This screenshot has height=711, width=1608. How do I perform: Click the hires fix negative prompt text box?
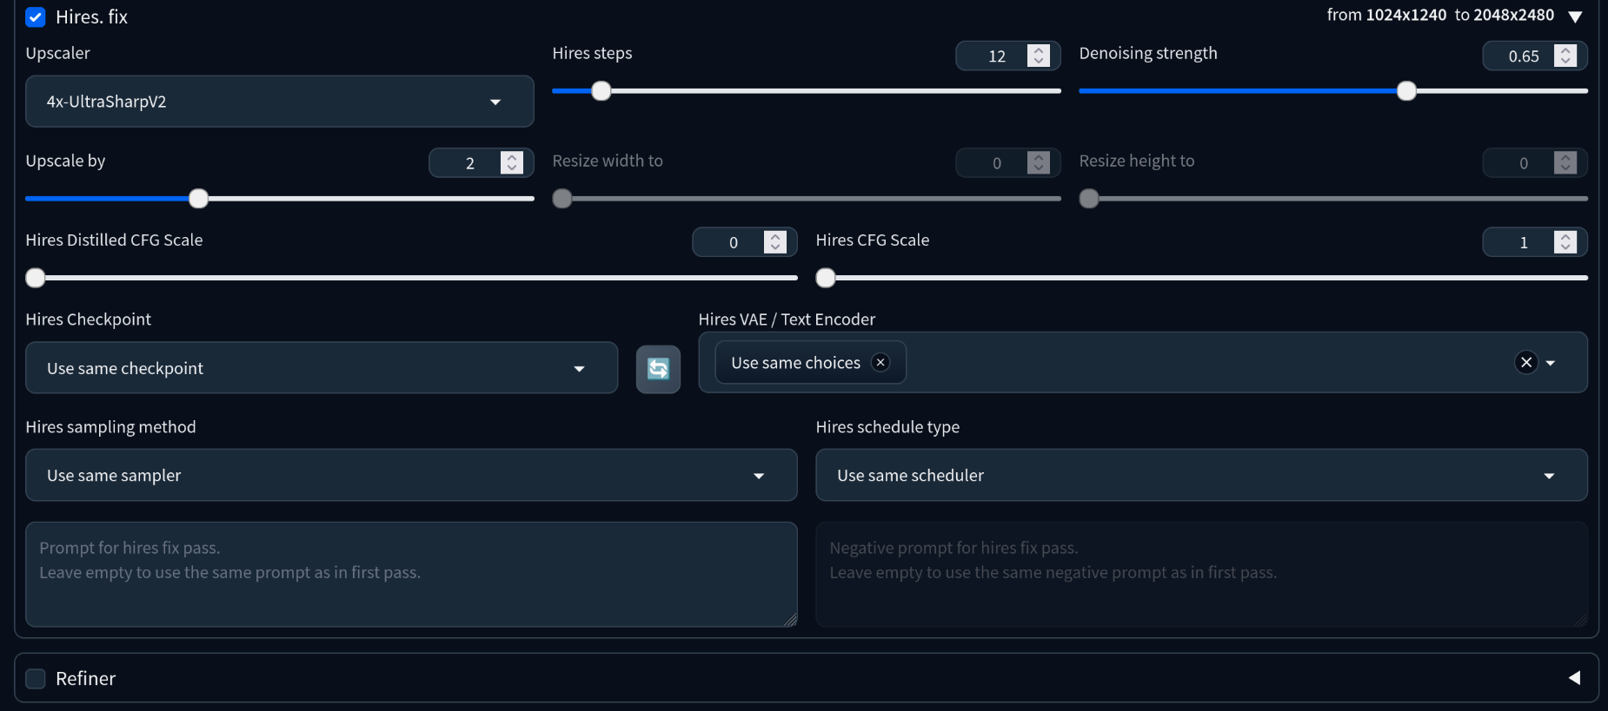point(1201,574)
